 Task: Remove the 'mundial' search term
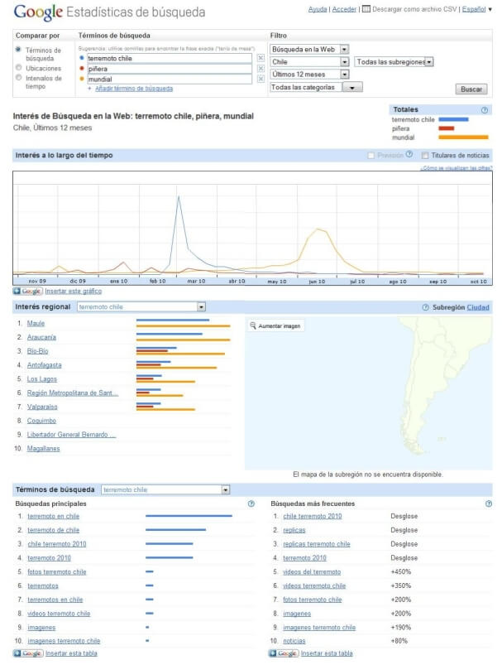pyautogui.click(x=261, y=80)
